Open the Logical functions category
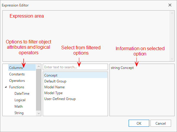Viewport: 177px width, 132px height. [x=20, y=100]
